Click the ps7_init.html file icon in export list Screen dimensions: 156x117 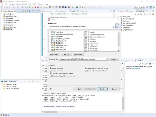(88, 44)
